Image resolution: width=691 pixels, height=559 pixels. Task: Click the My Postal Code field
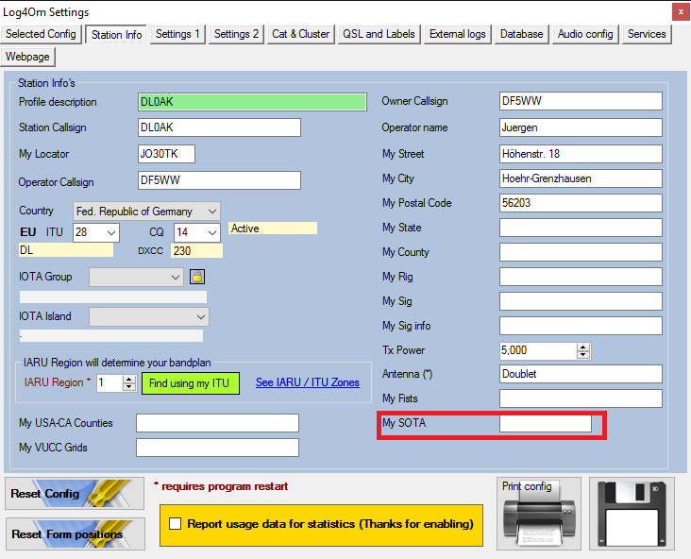coord(581,203)
